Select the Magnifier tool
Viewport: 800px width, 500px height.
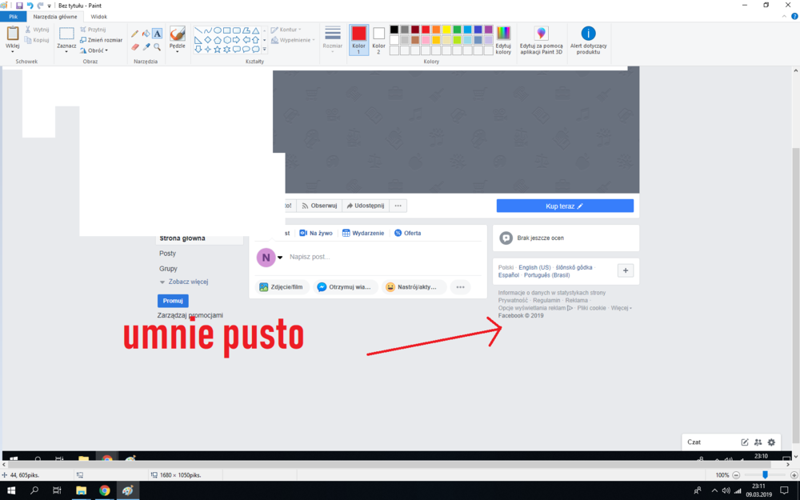[x=156, y=46]
